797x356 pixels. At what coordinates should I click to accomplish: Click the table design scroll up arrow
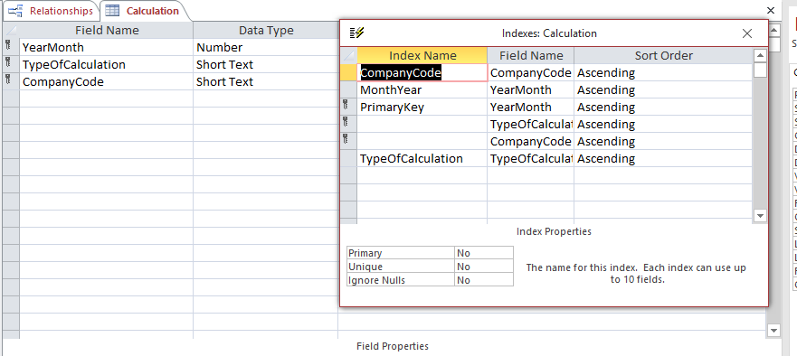coord(773,31)
